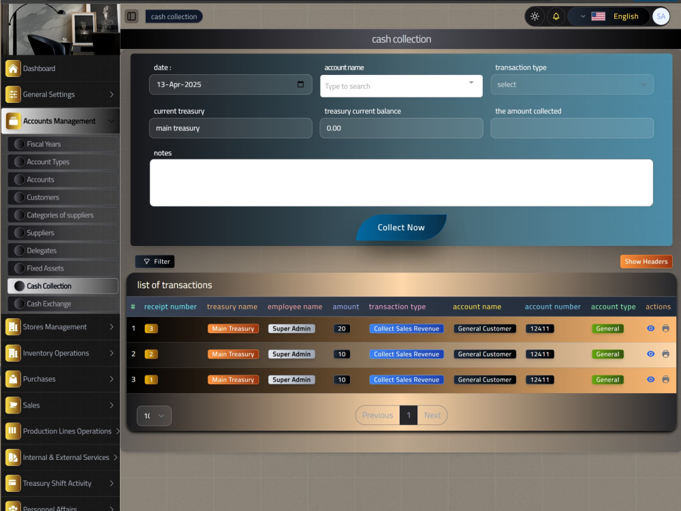
Task: Toggle sidebar panel icon
Action: click(131, 16)
